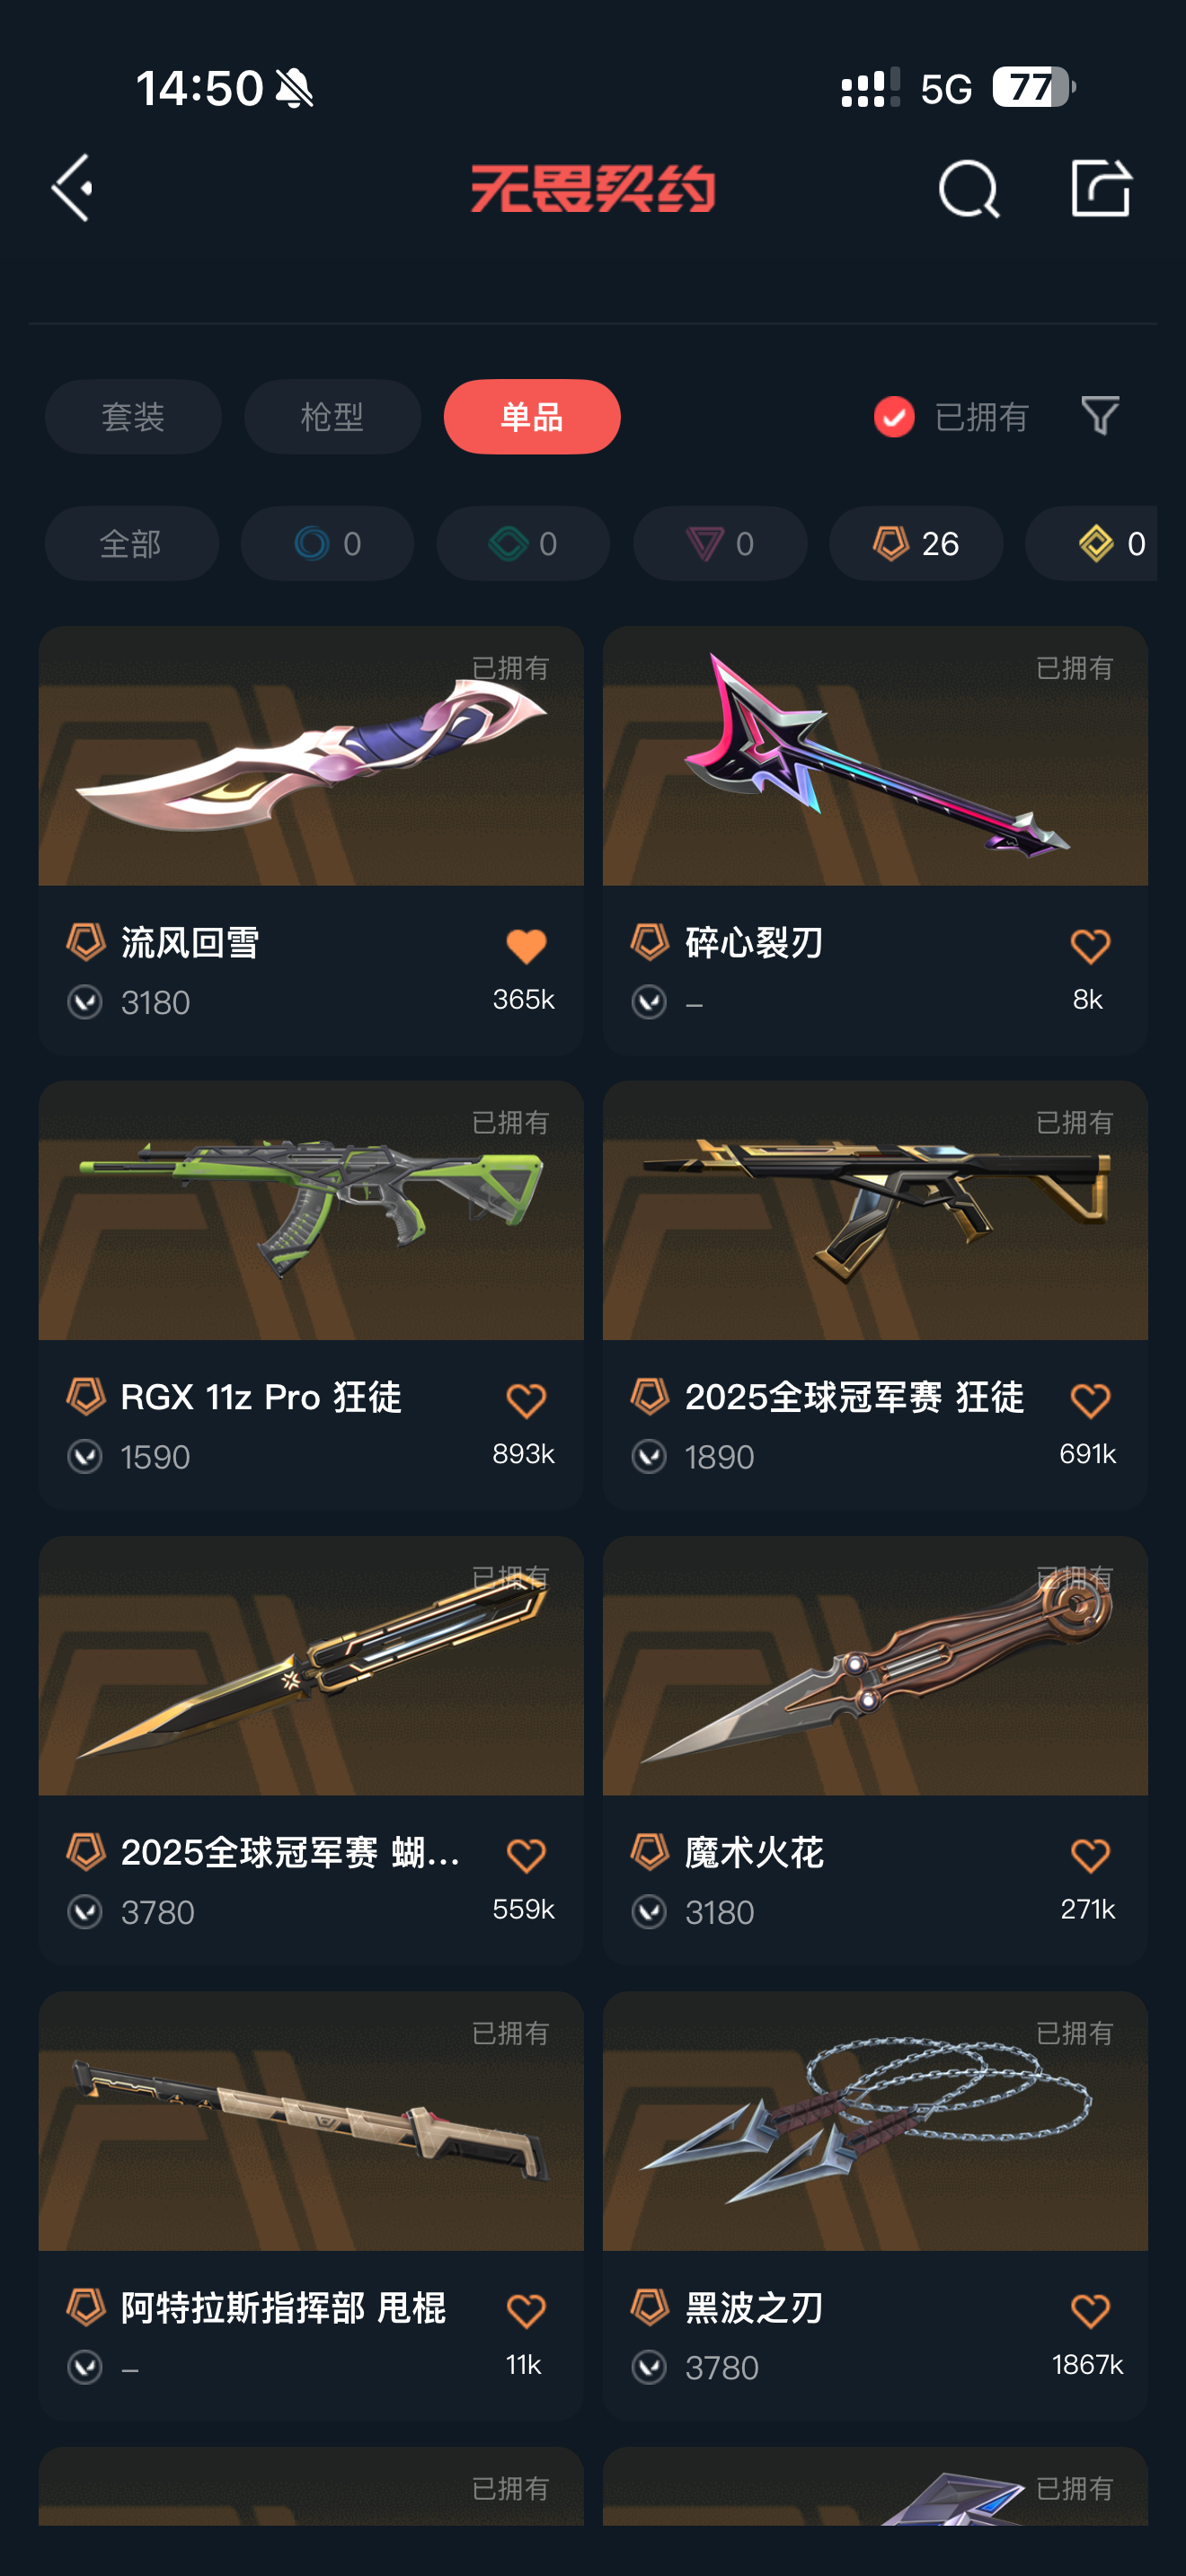The width and height of the screenshot is (1186, 2576).
Task: Favorite 碎心裂刃 with its heart icon
Action: coord(1090,946)
